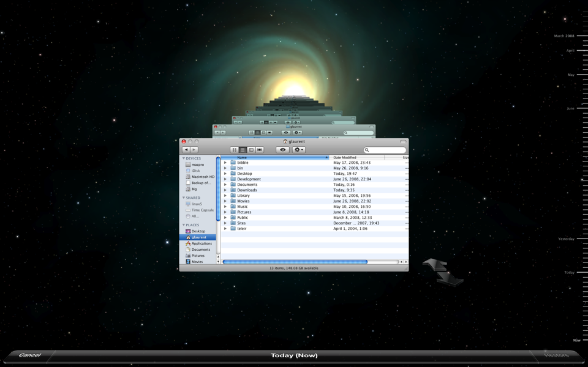Screen dimensions: 588x367
Task: Click the back navigation arrow
Action: click(185, 149)
